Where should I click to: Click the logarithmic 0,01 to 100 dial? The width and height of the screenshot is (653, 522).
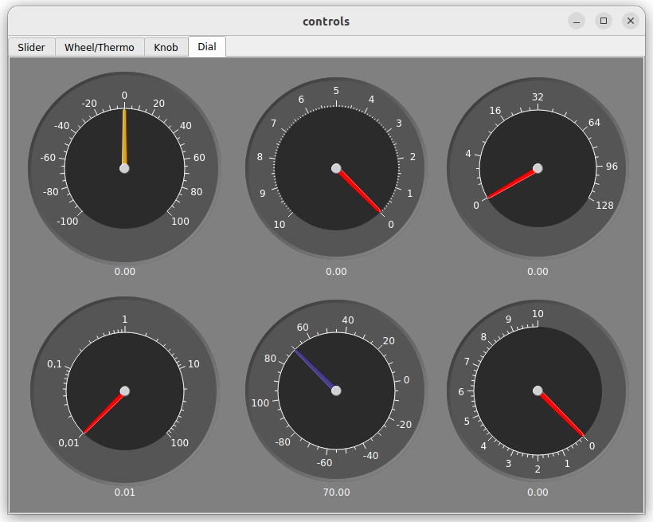(124, 391)
